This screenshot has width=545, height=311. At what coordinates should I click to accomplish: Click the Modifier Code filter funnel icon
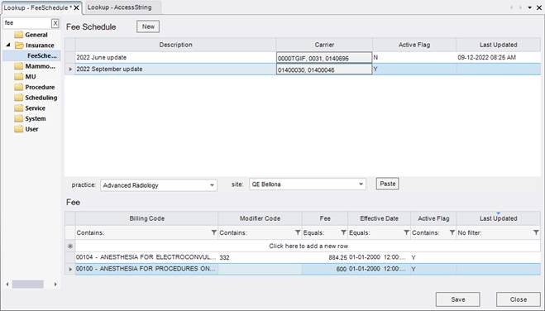(298, 232)
